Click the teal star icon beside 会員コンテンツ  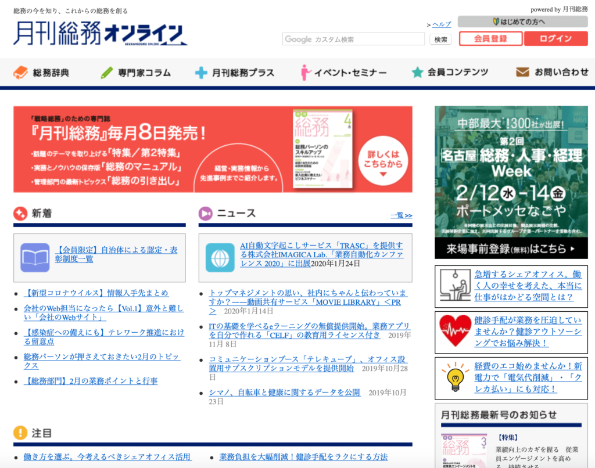pos(417,72)
